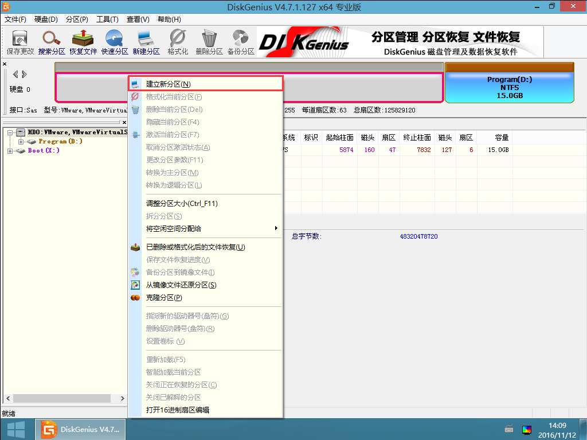Screen dimensions: 587x440
Task: Click the 标识 column header
Action: tap(311, 138)
